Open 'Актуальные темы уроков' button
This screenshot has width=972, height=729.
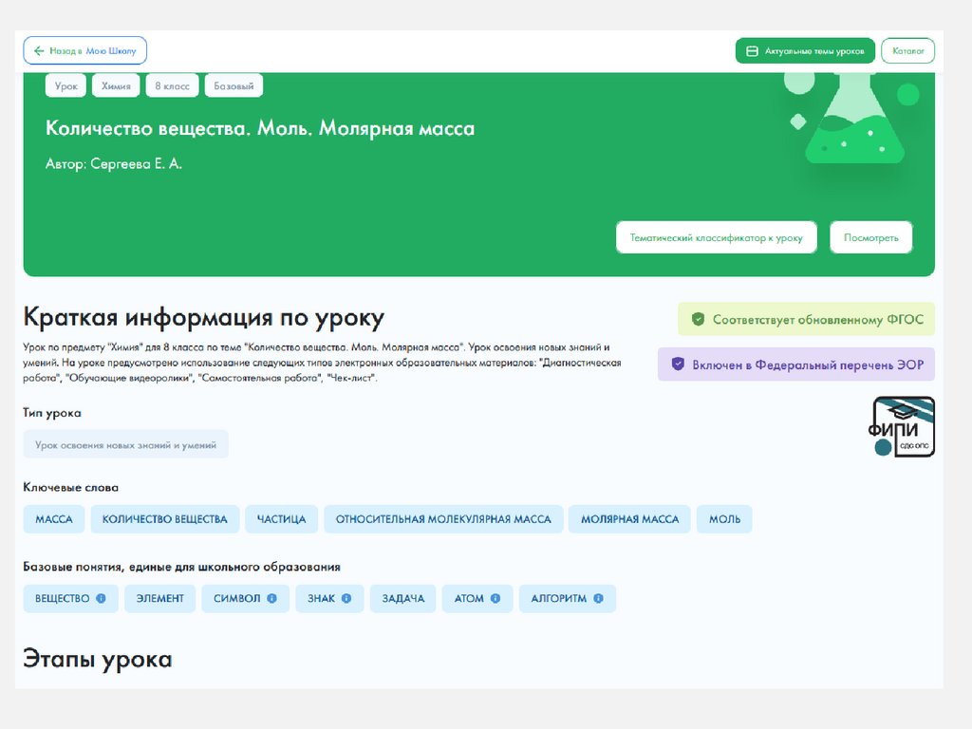[805, 51]
